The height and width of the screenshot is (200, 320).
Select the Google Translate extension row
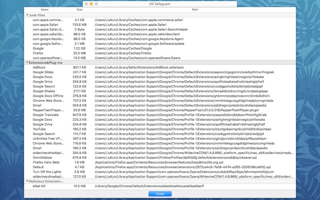(160, 115)
